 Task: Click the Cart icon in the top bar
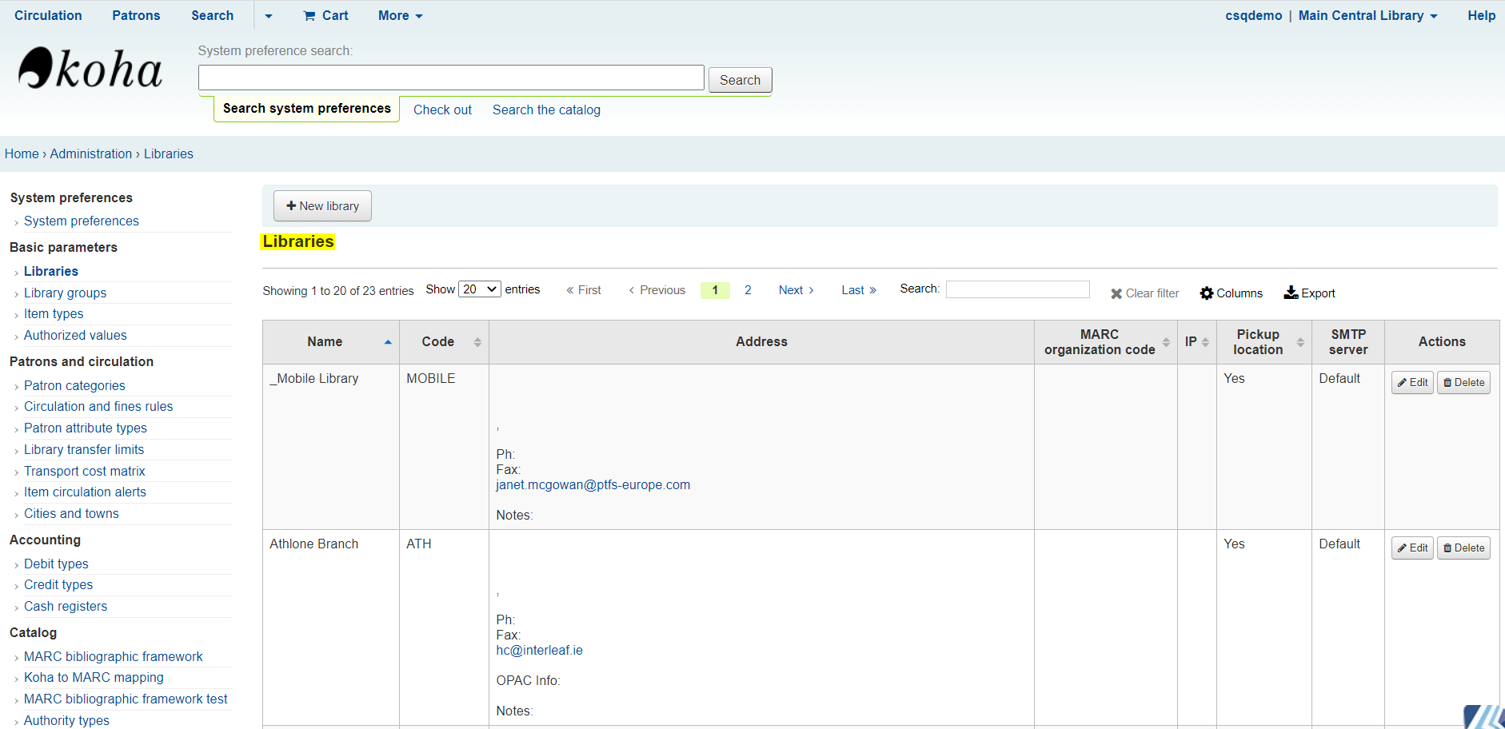(309, 16)
